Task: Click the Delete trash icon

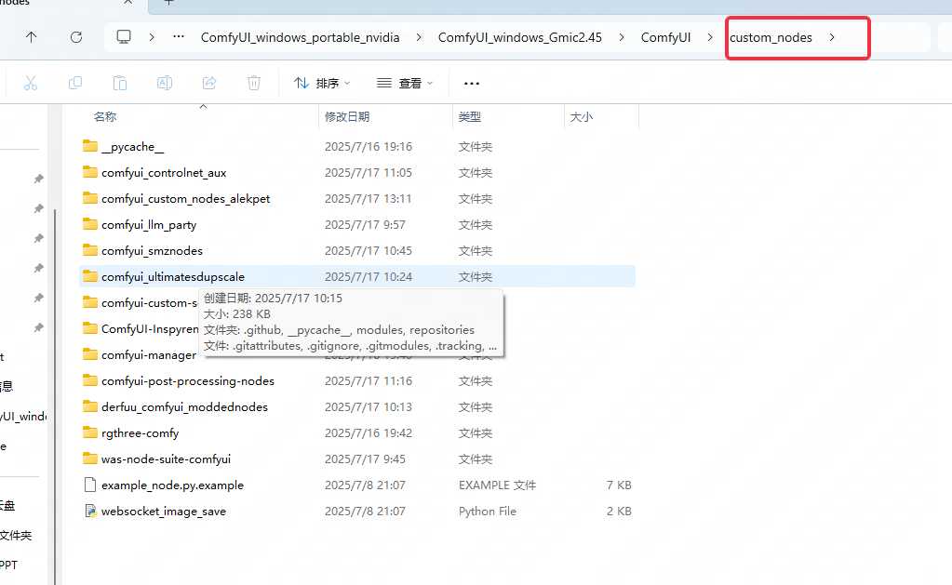Action: click(x=253, y=83)
